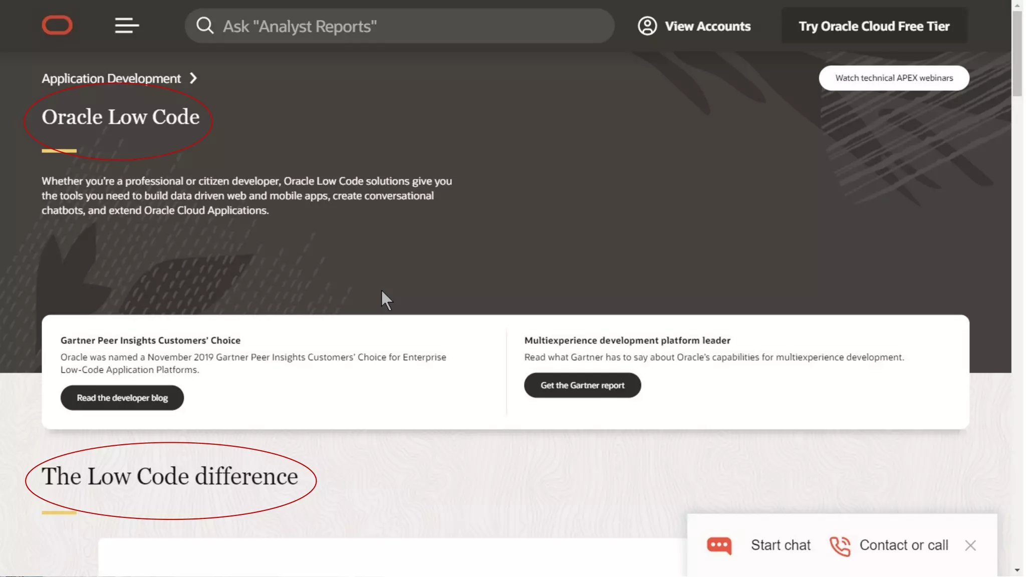Select the Contact or call option
Image resolution: width=1026 pixels, height=577 pixels.
(x=904, y=545)
